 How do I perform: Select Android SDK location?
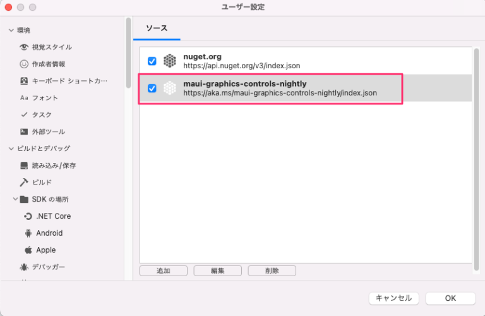tap(49, 233)
